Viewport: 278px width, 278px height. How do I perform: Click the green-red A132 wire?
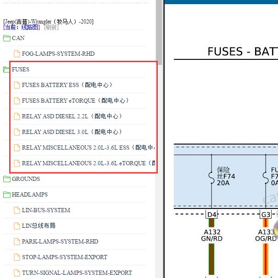click(211, 259)
